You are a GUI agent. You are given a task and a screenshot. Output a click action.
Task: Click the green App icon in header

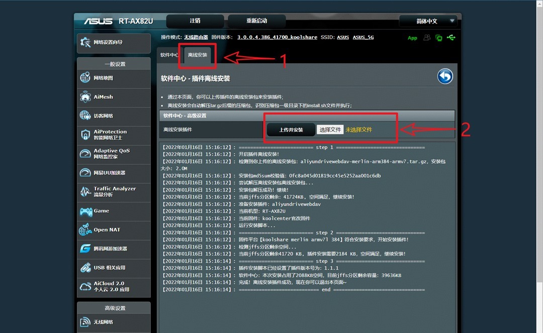pyautogui.click(x=412, y=38)
